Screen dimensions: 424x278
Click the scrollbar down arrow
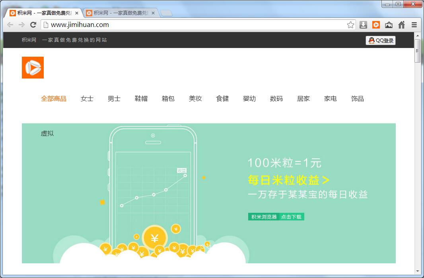tap(417, 271)
